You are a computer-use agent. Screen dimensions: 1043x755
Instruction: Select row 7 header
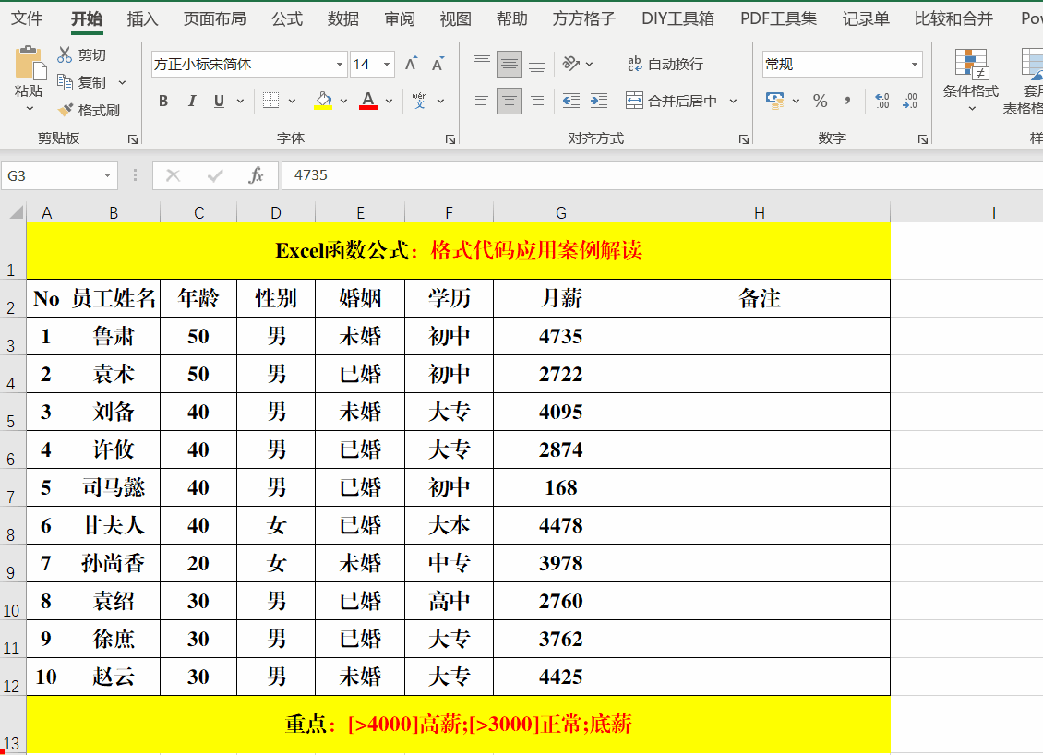point(11,487)
